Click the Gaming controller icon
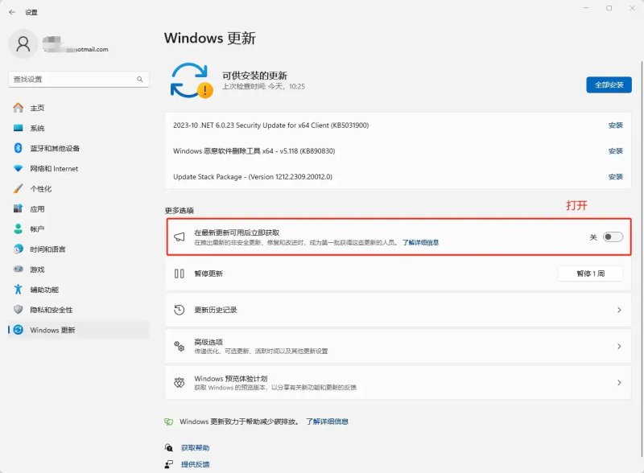 tap(18, 269)
